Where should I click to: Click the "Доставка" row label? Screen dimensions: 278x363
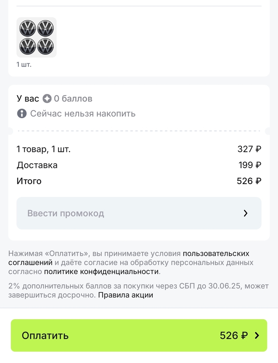(x=37, y=165)
